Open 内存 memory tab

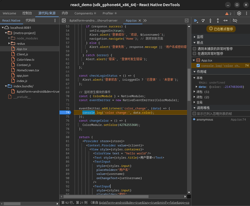coord(65,13)
